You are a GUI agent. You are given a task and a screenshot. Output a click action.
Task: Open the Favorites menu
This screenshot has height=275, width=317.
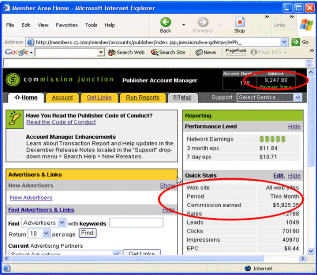click(x=67, y=25)
